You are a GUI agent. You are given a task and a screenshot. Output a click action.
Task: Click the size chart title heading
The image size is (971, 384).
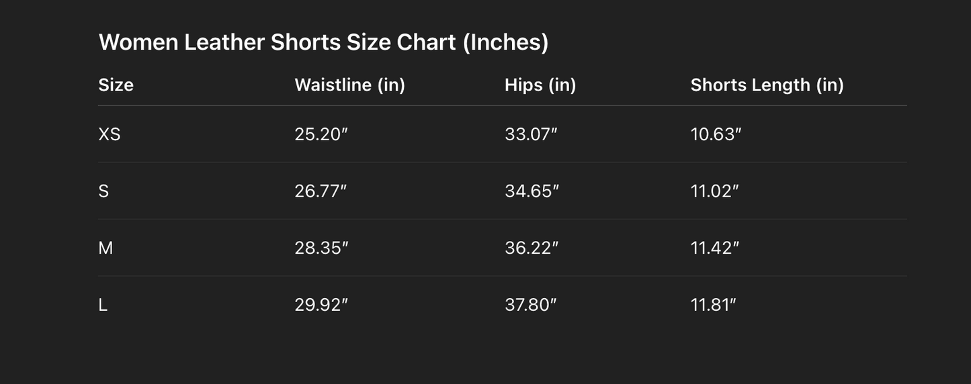point(323,42)
